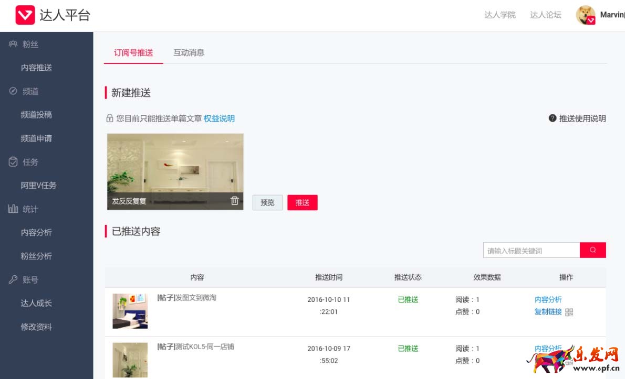Click the red search magnifier icon
This screenshot has height=379, width=625.
[593, 250]
